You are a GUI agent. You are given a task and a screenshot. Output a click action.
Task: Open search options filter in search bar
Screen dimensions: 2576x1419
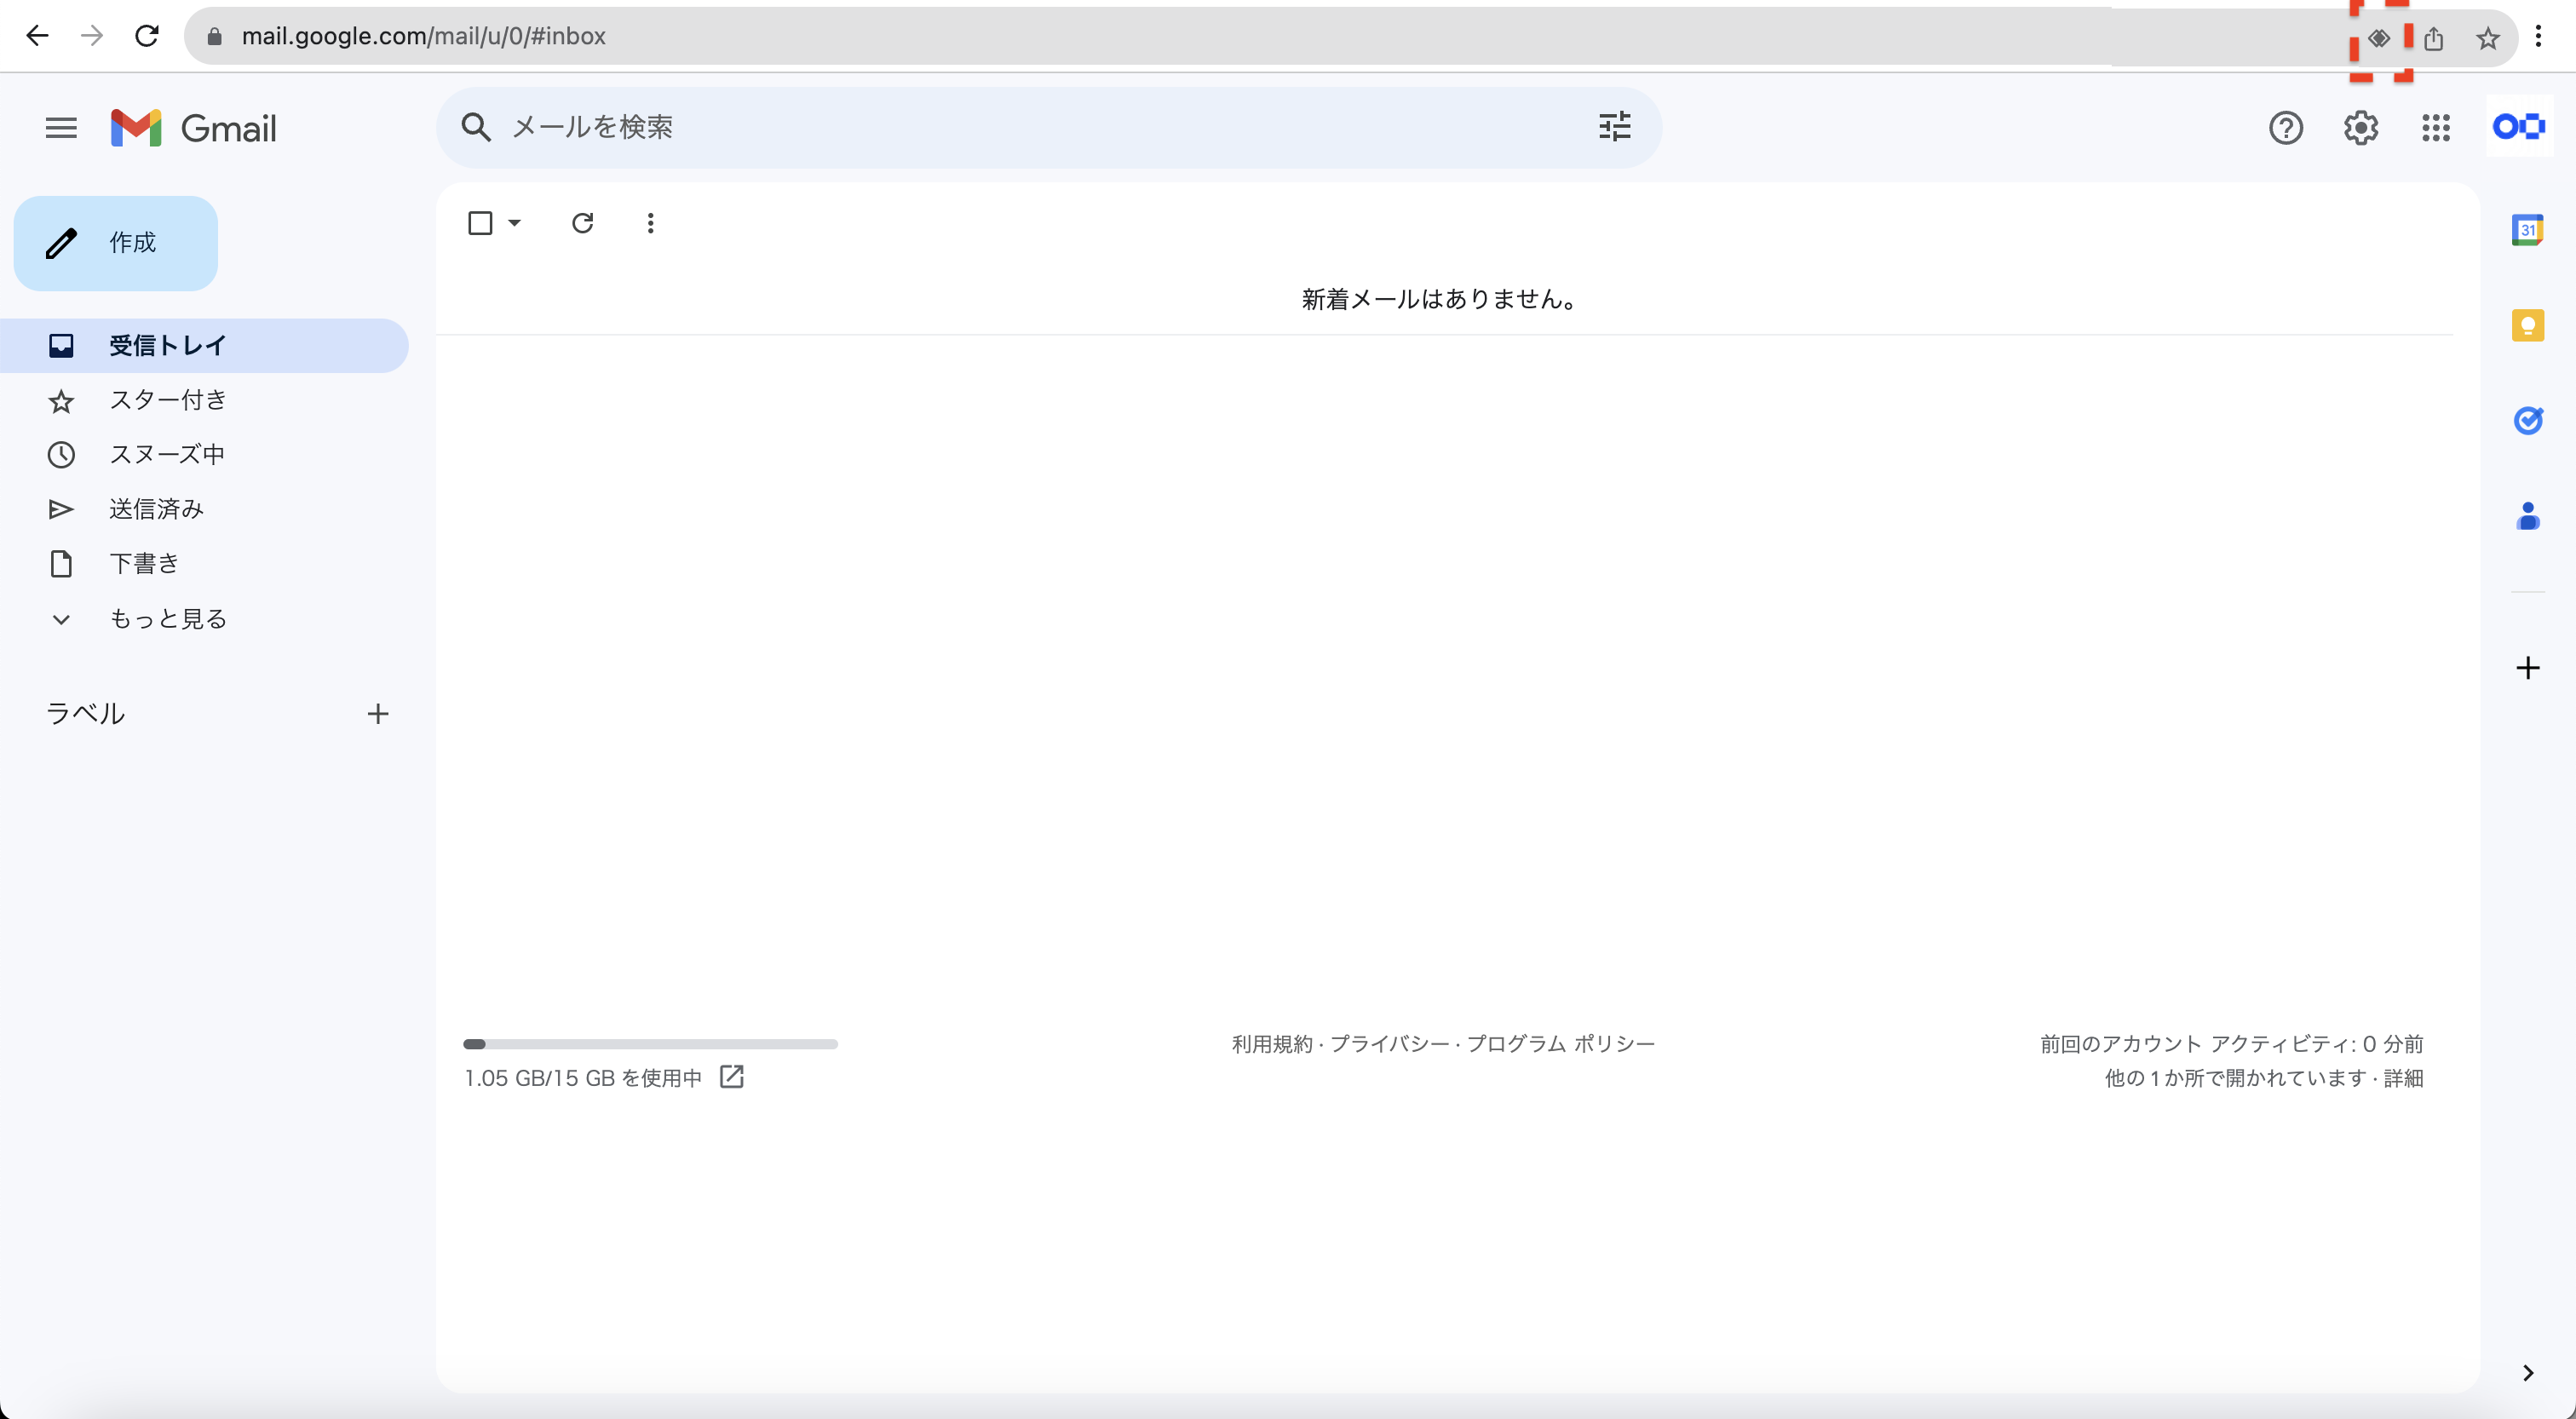[1614, 127]
